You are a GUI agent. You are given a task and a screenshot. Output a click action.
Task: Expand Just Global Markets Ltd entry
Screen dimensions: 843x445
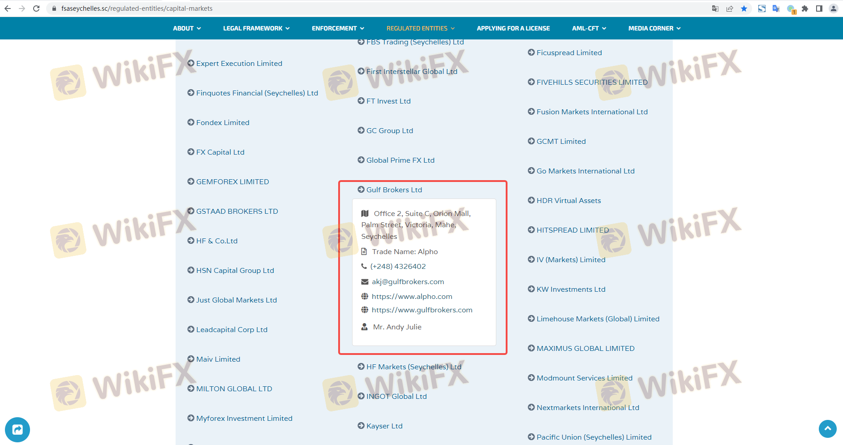click(x=237, y=300)
